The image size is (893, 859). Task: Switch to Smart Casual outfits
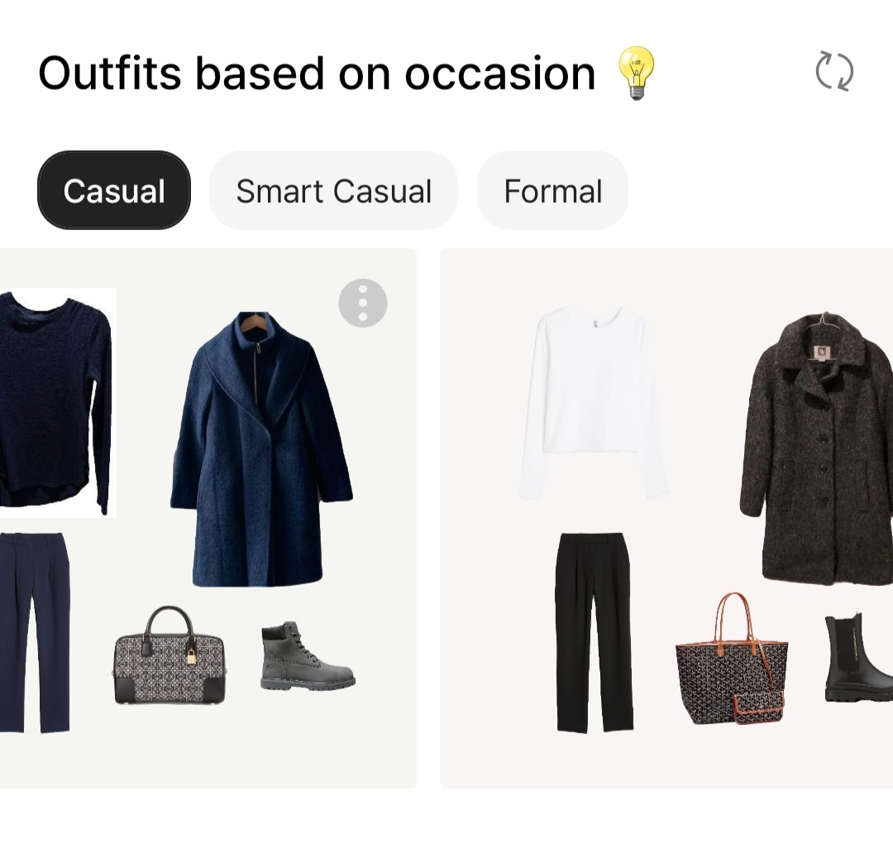pyautogui.click(x=334, y=190)
